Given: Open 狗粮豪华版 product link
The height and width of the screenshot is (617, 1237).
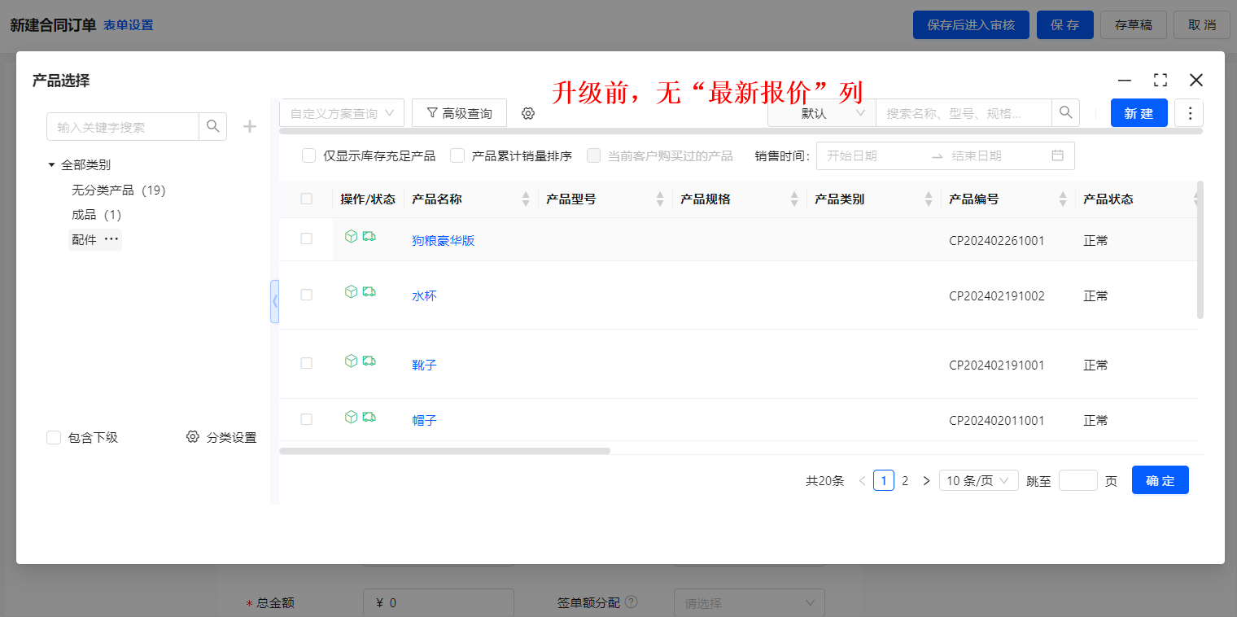Looking at the screenshot, I should [444, 240].
